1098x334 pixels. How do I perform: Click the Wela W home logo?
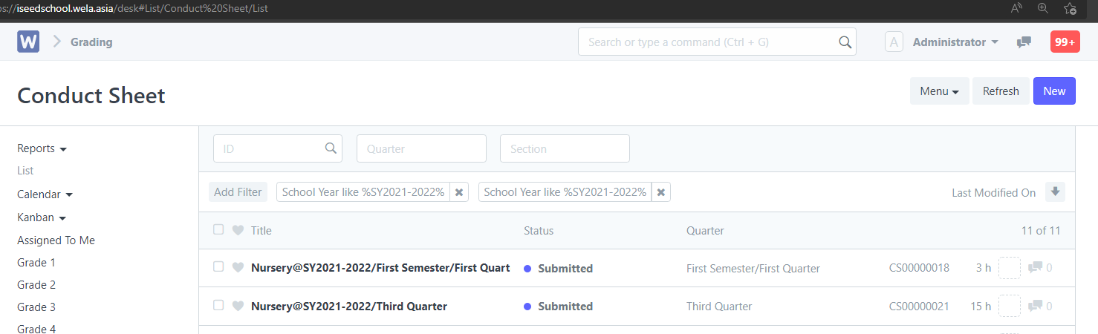28,42
